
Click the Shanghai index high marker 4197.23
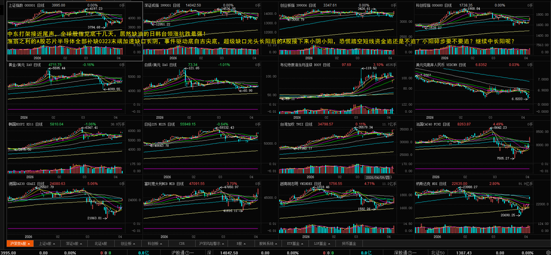pos(96,9)
